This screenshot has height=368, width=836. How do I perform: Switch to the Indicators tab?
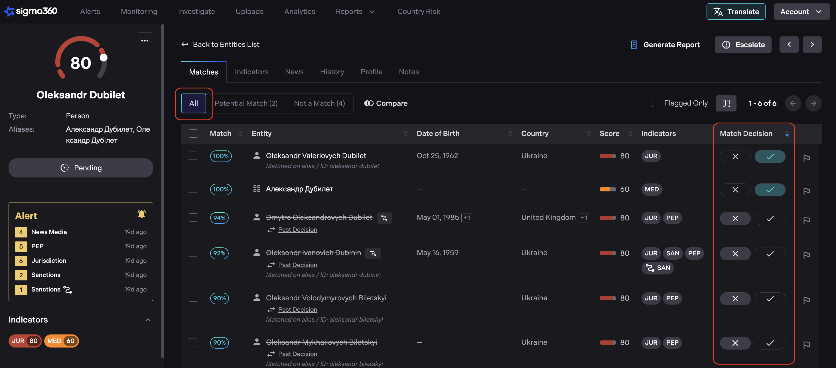[251, 72]
